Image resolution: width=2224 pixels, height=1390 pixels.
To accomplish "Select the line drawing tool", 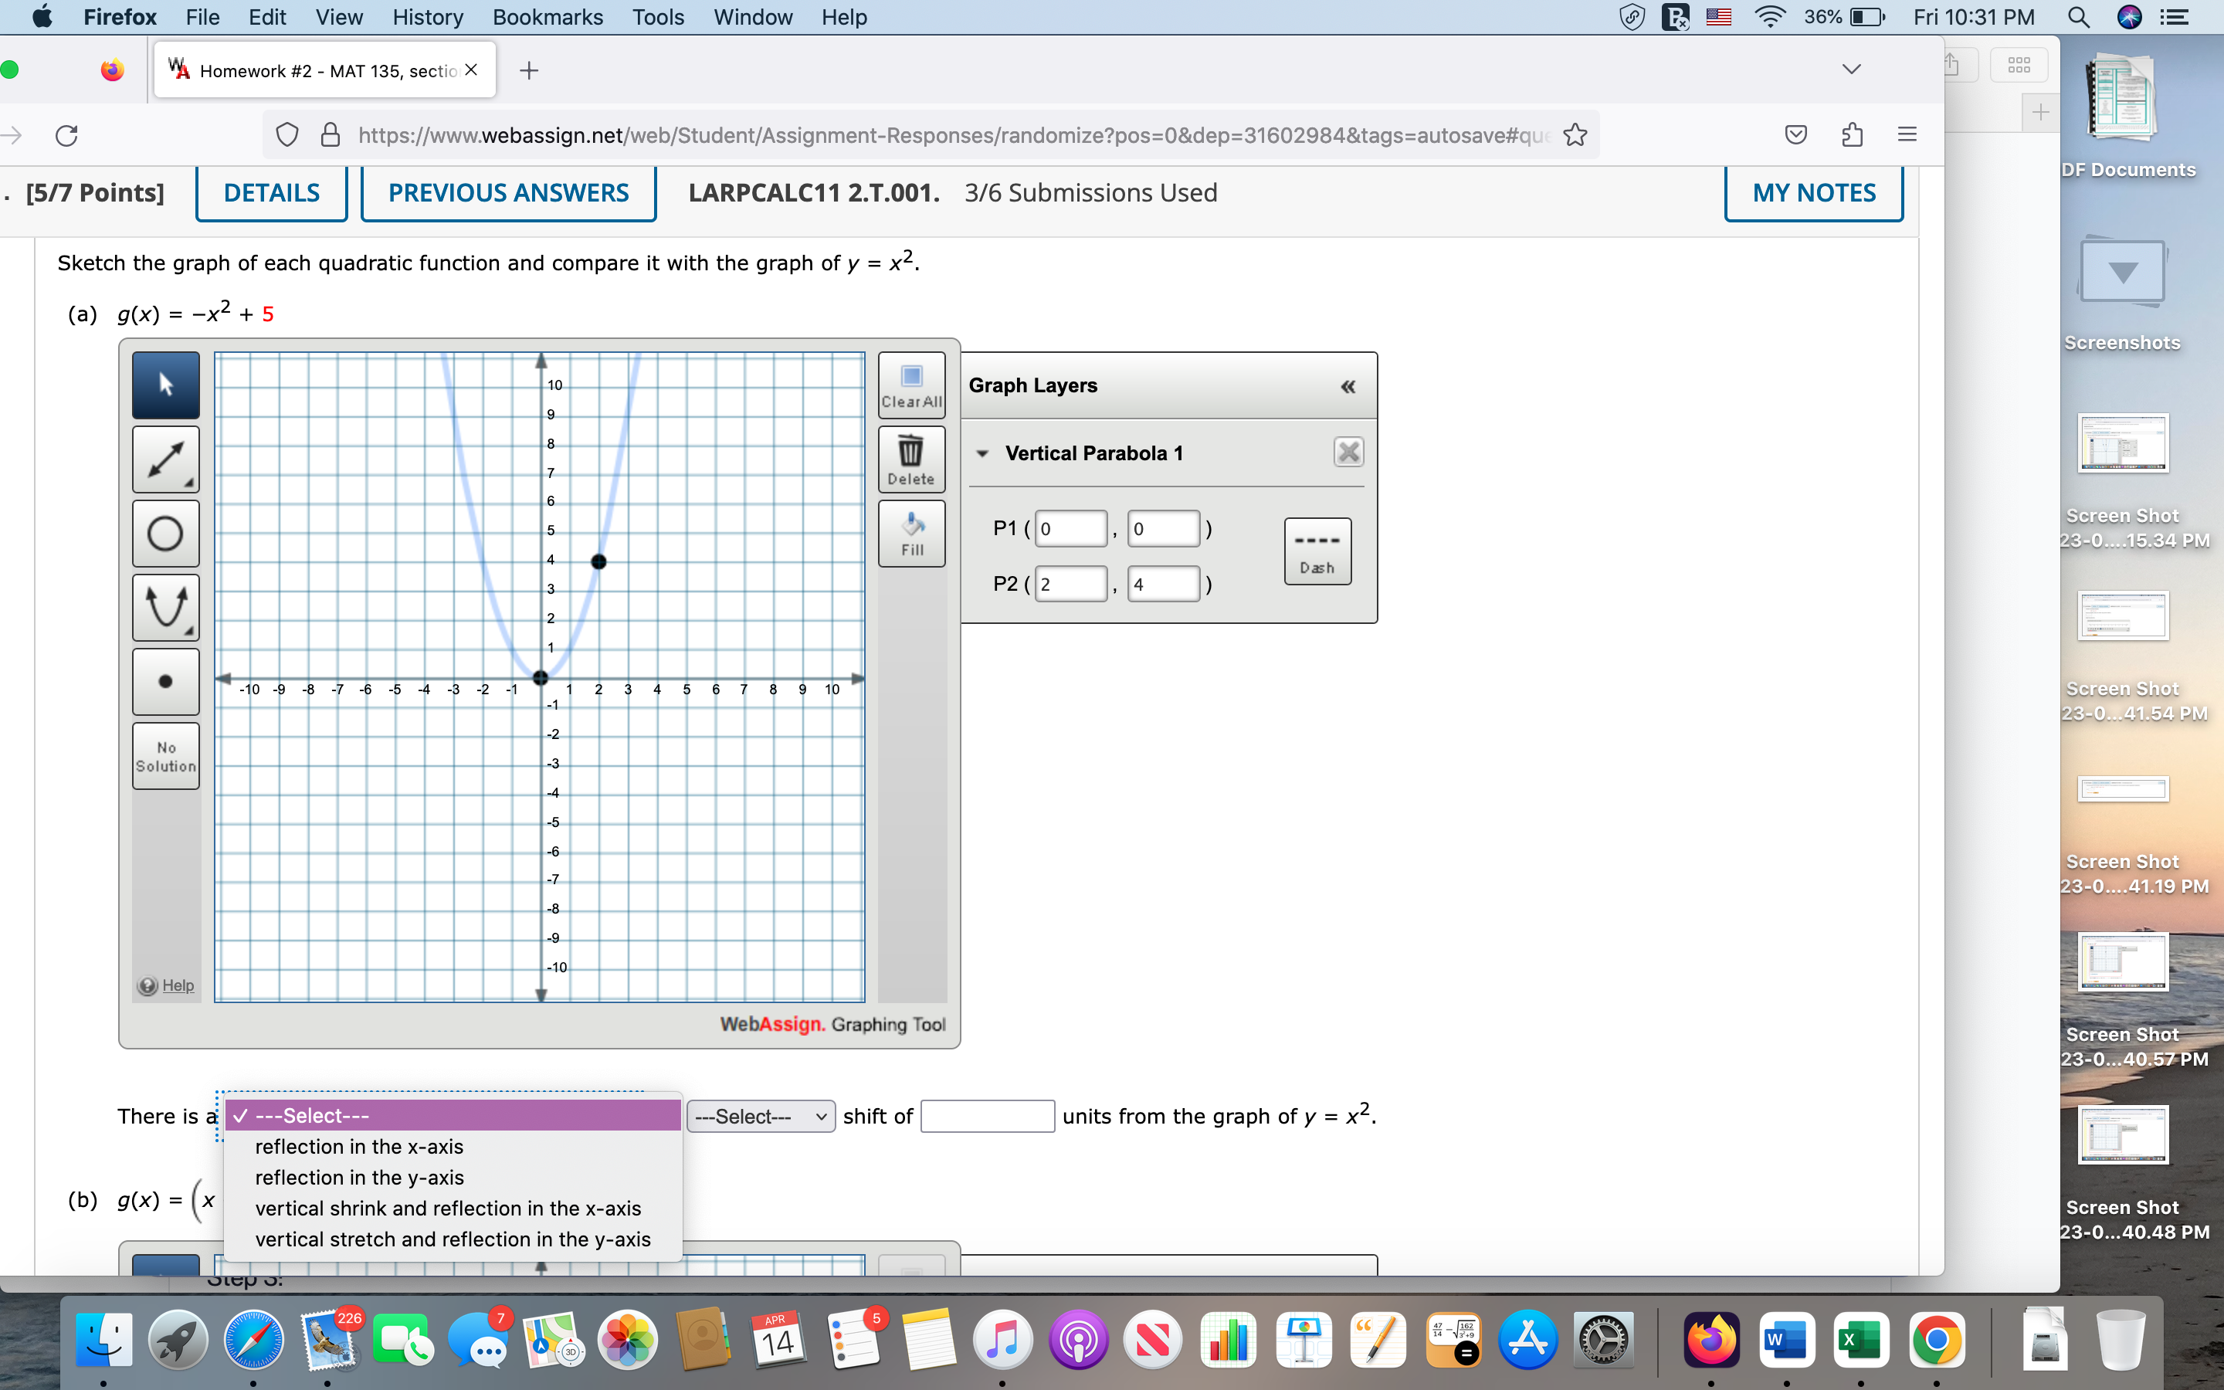I will click(x=165, y=459).
